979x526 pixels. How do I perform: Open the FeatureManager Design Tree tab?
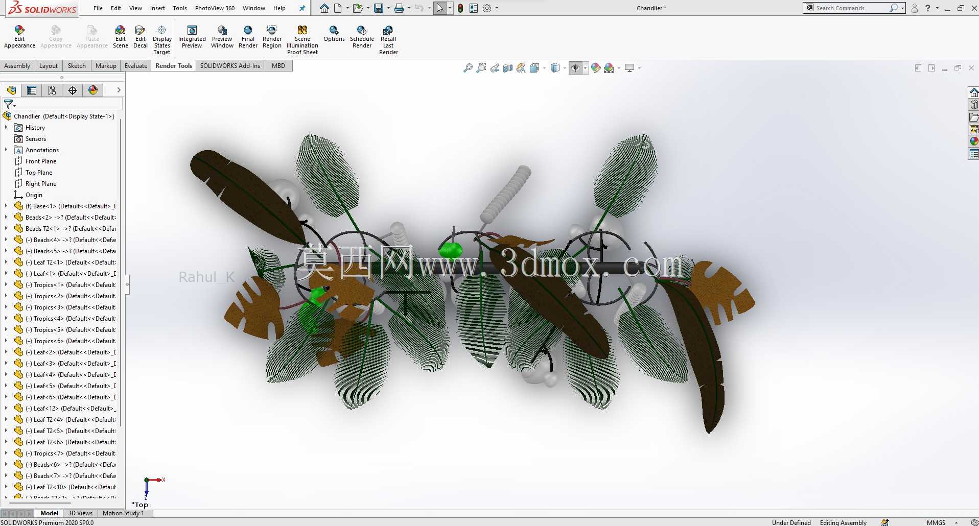point(11,90)
